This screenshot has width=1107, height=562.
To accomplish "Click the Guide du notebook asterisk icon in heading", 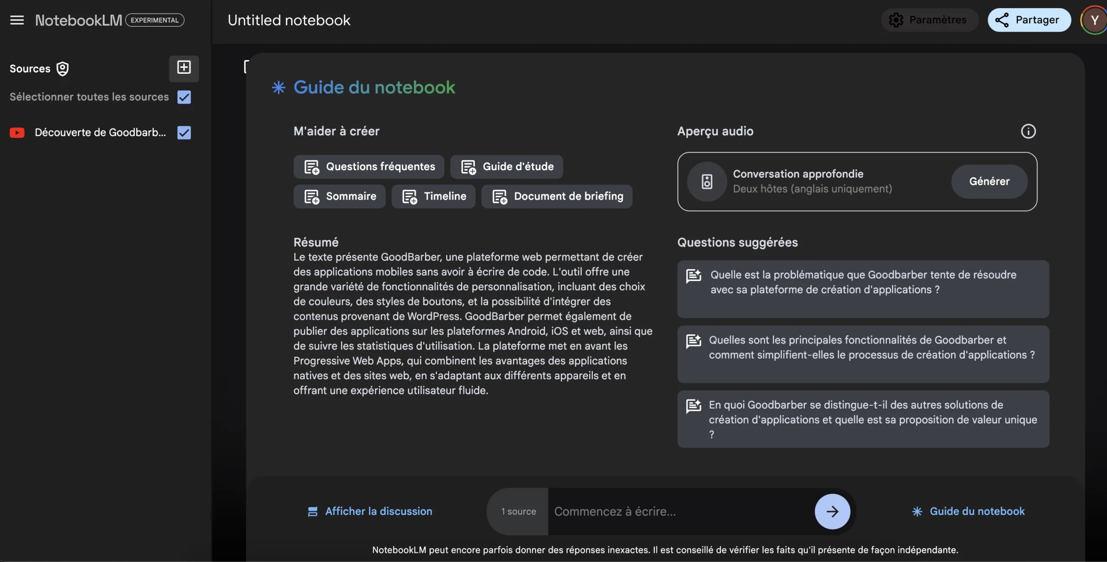I will tap(278, 88).
